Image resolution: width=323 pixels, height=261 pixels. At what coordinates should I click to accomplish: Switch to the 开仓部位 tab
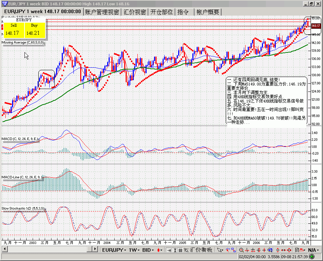point(161,12)
